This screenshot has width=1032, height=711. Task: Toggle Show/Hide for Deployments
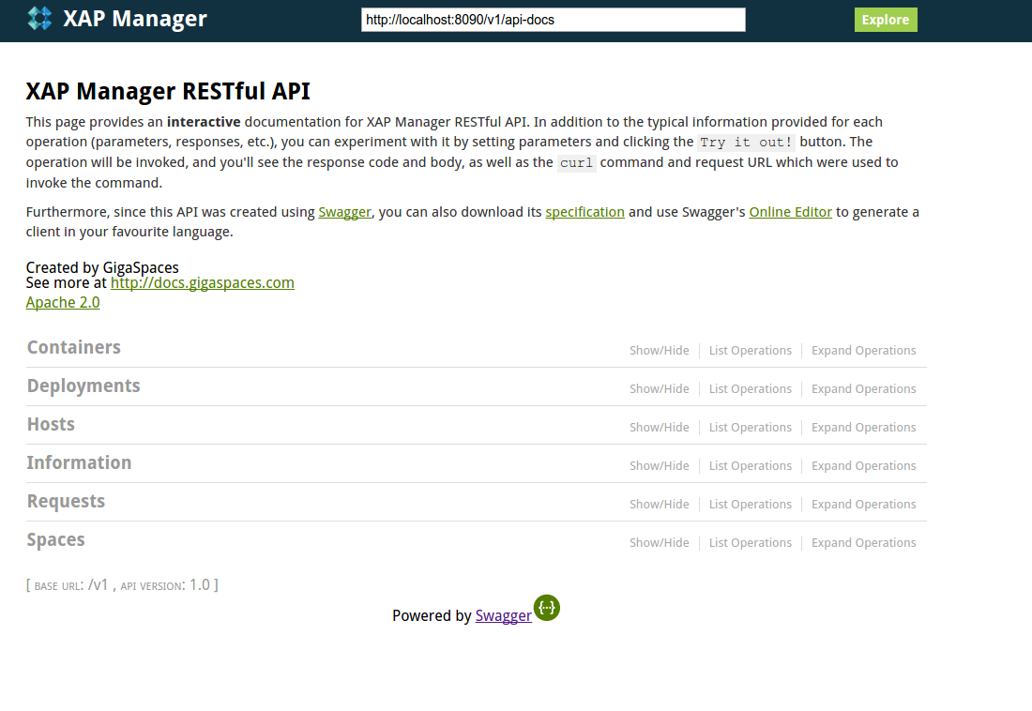click(659, 389)
